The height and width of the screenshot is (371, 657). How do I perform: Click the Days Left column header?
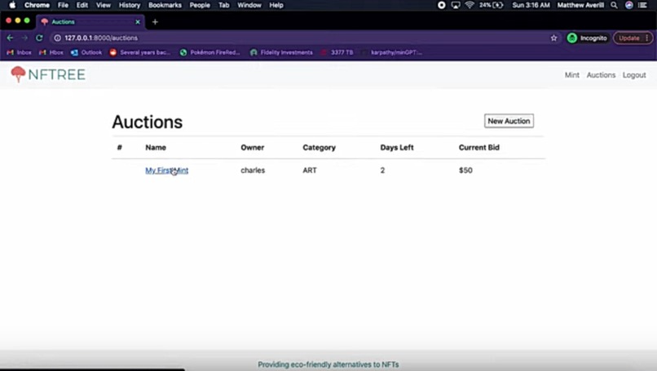coord(397,148)
